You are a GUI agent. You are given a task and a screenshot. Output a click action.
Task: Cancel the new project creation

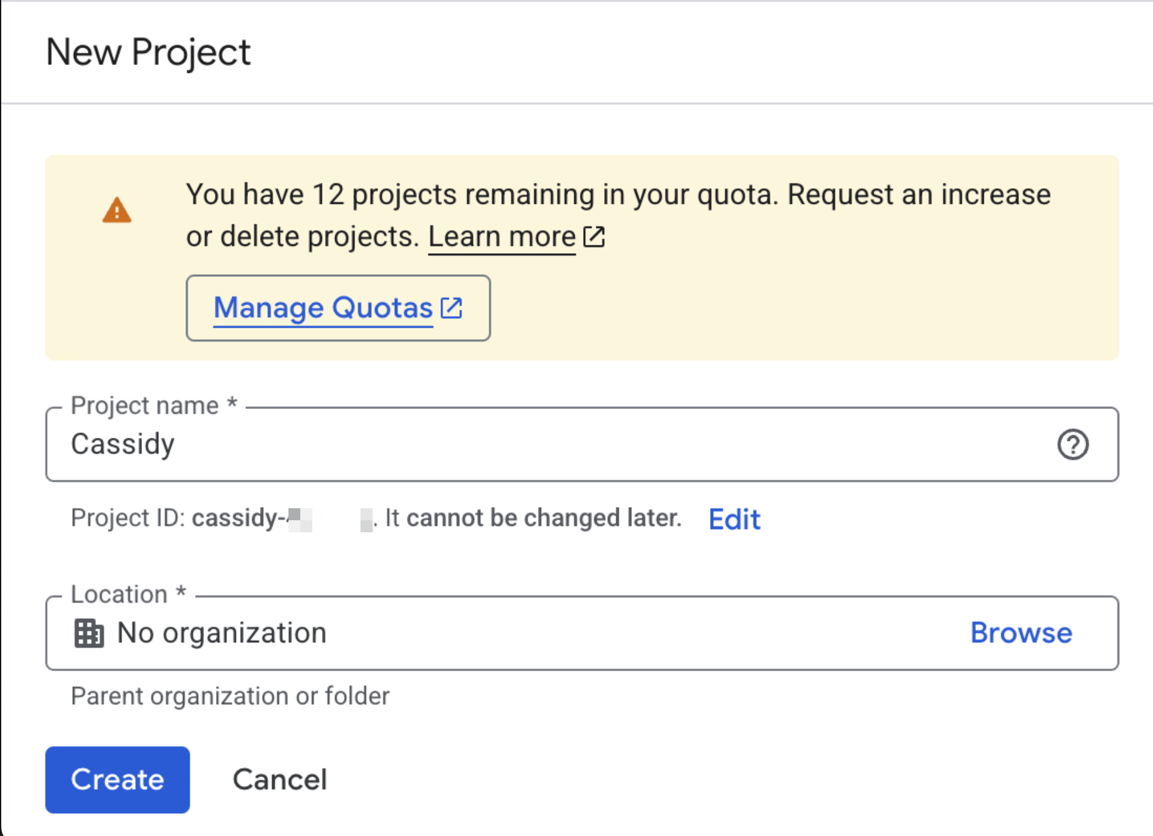tap(279, 779)
